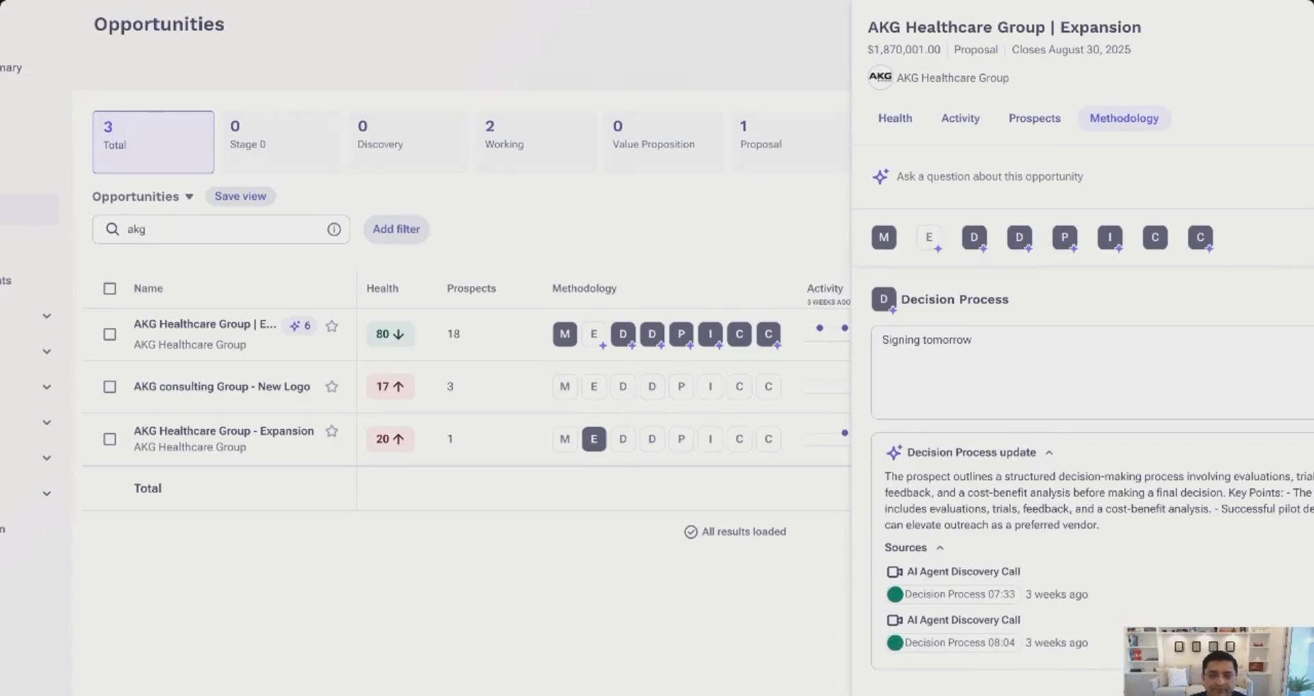
Task: Select the M methodology badge in detail panel
Action: point(883,237)
